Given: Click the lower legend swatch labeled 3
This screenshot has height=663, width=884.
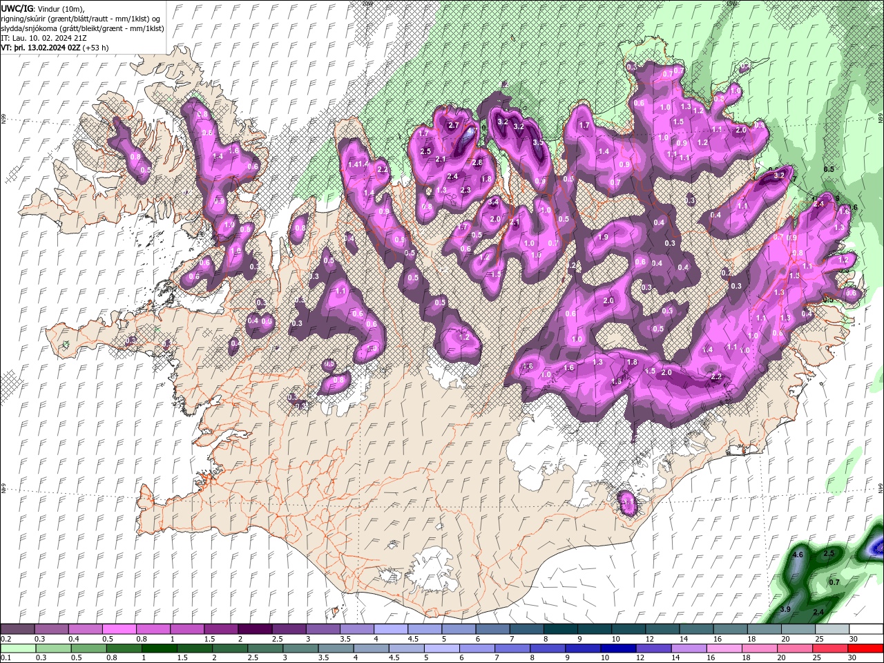Looking at the screenshot, I should [300, 648].
